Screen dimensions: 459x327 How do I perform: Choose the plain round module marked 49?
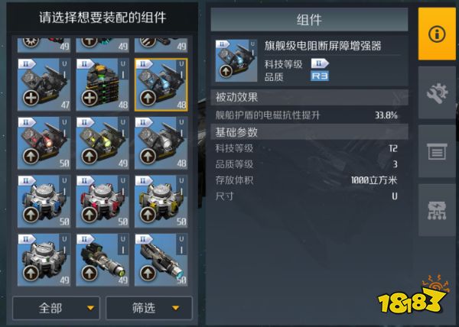pyautogui.click(x=44, y=260)
